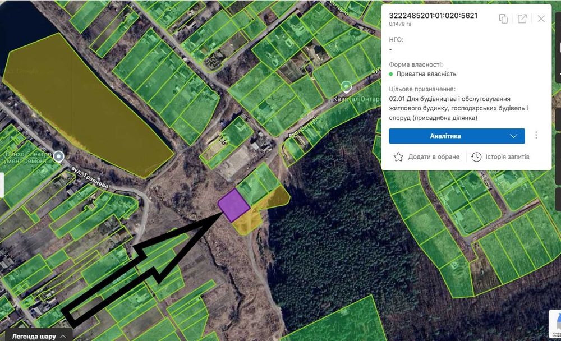Add parcel via Додати в обране

[x=434, y=156]
